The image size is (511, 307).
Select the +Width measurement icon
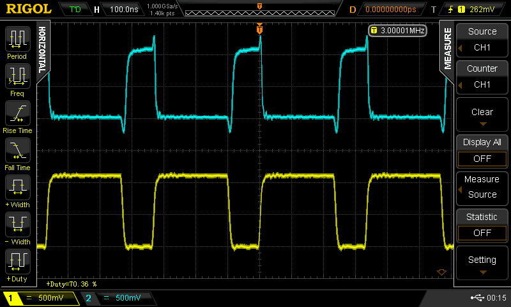pos(18,187)
